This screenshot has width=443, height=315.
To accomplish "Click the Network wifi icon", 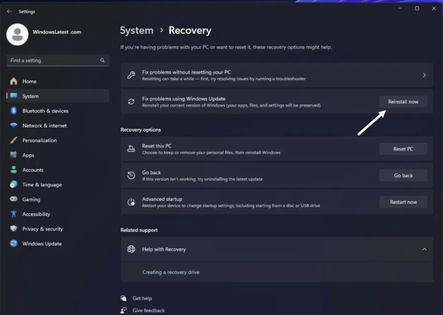I will 14,125.
